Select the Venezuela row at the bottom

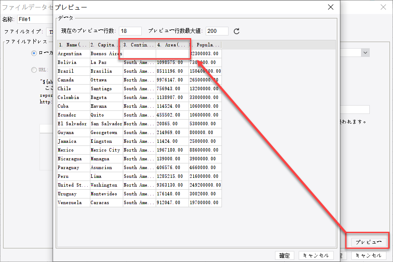click(x=73, y=202)
